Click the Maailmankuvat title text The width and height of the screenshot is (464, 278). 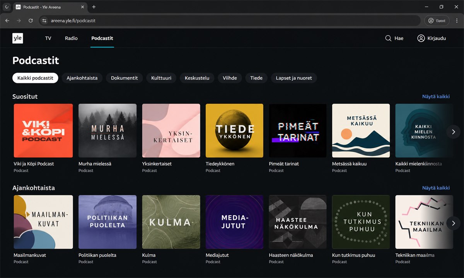(30, 255)
